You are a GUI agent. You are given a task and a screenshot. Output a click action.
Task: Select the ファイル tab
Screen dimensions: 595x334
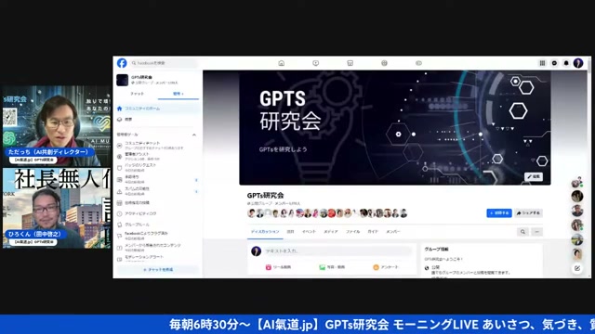point(352,231)
